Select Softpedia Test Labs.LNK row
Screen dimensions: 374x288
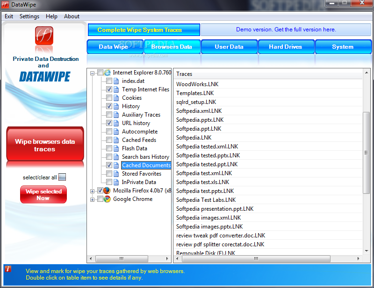(x=268, y=200)
